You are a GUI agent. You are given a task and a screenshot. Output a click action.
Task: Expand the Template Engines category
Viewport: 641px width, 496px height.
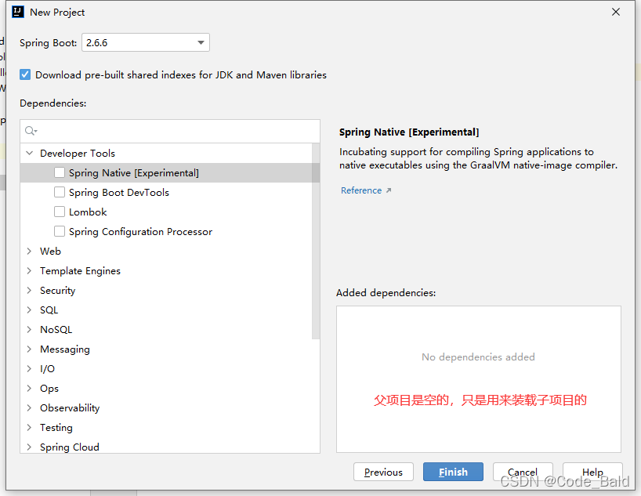[29, 270]
